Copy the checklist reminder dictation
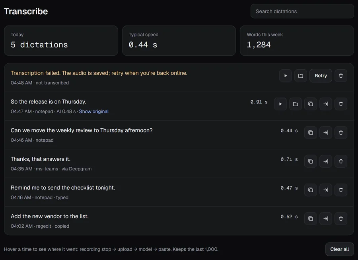 [x=311, y=190]
